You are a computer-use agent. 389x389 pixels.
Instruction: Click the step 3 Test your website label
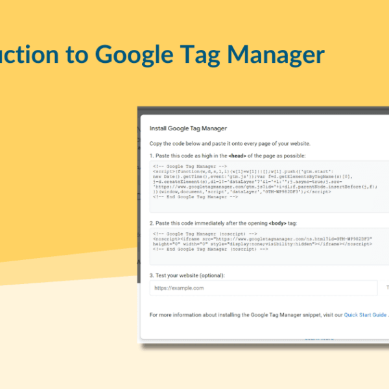pos(187,276)
